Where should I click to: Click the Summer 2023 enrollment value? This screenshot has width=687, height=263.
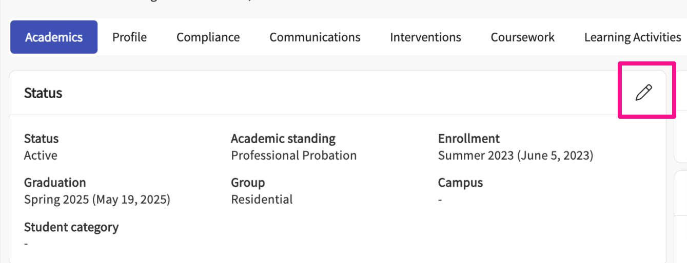click(515, 156)
